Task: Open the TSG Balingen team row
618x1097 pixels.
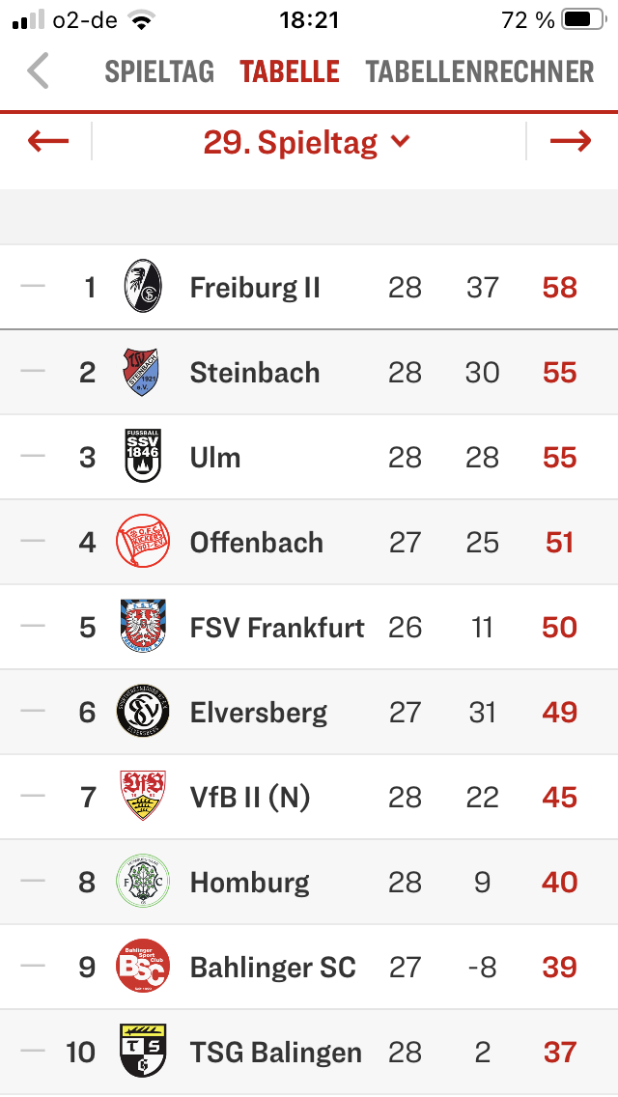Action: click(309, 1052)
